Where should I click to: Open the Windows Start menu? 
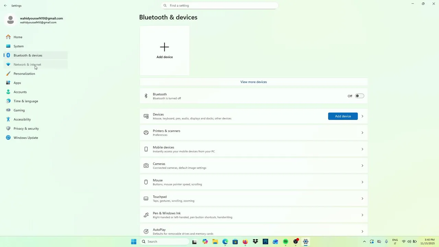[134, 242]
